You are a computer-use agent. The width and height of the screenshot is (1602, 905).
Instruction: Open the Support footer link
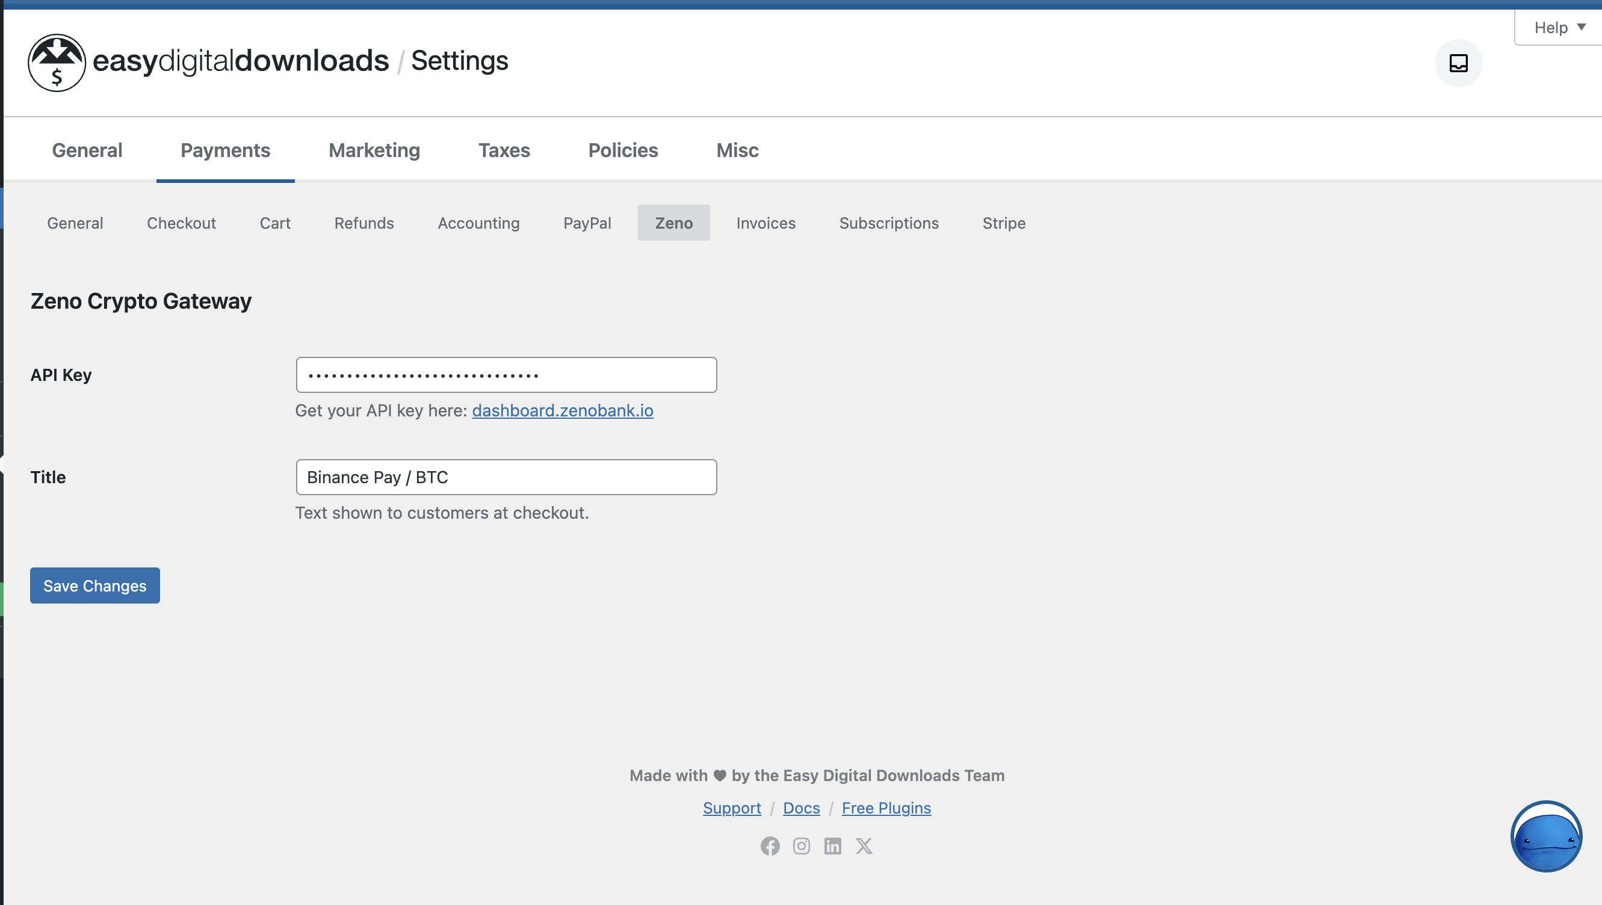pyautogui.click(x=731, y=808)
